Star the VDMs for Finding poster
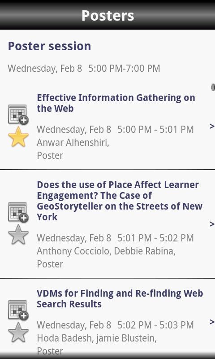The width and height of the screenshot is (215, 359). tap(18, 332)
